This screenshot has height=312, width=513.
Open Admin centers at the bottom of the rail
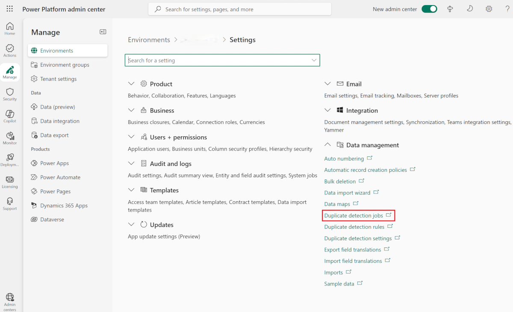point(10,302)
